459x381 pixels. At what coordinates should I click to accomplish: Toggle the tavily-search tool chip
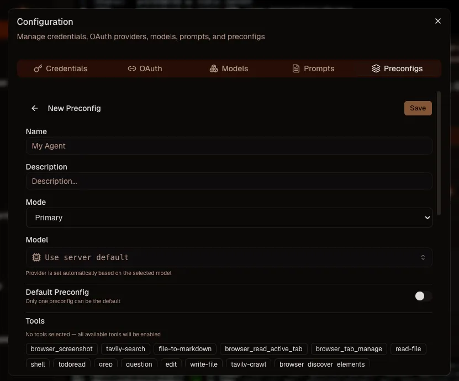[125, 349]
